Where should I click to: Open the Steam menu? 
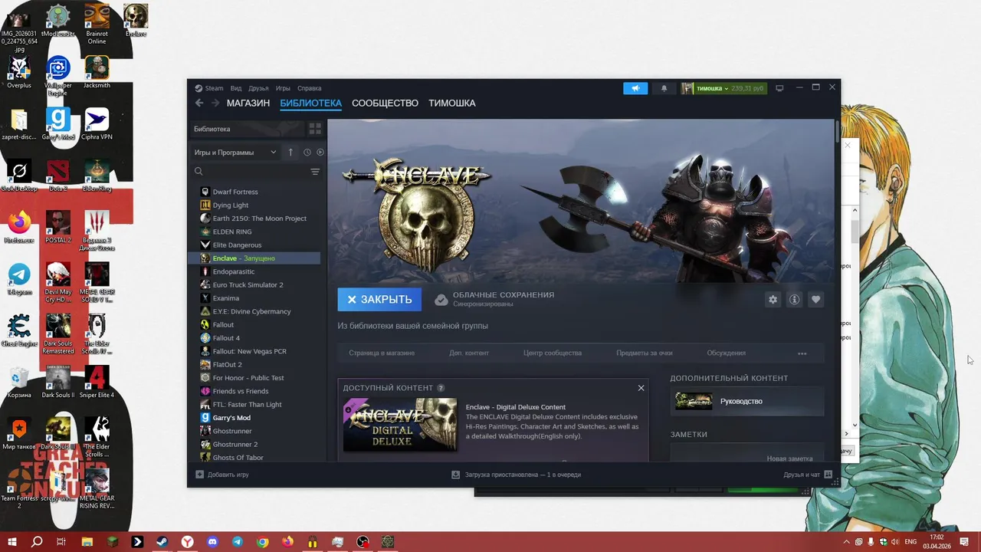tap(209, 88)
